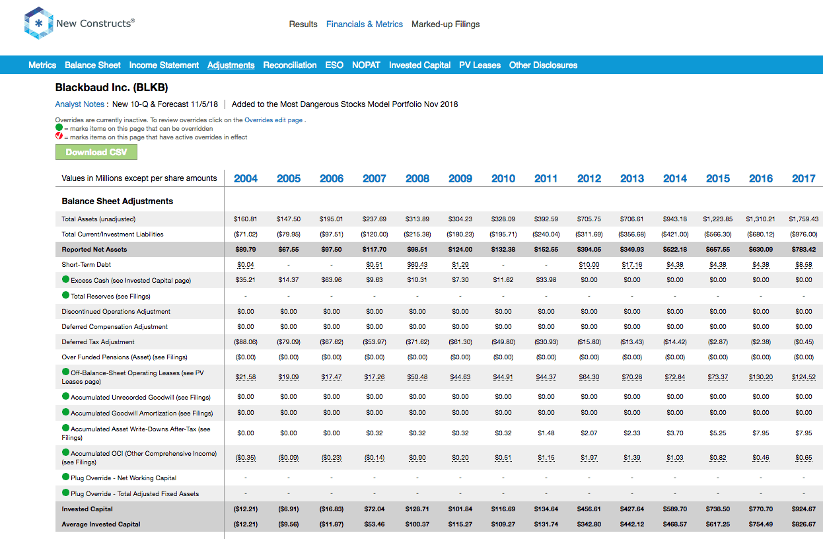The image size is (823, 539).
Task: Open the Results top navigation tab
Action: (x=303, y=24)
